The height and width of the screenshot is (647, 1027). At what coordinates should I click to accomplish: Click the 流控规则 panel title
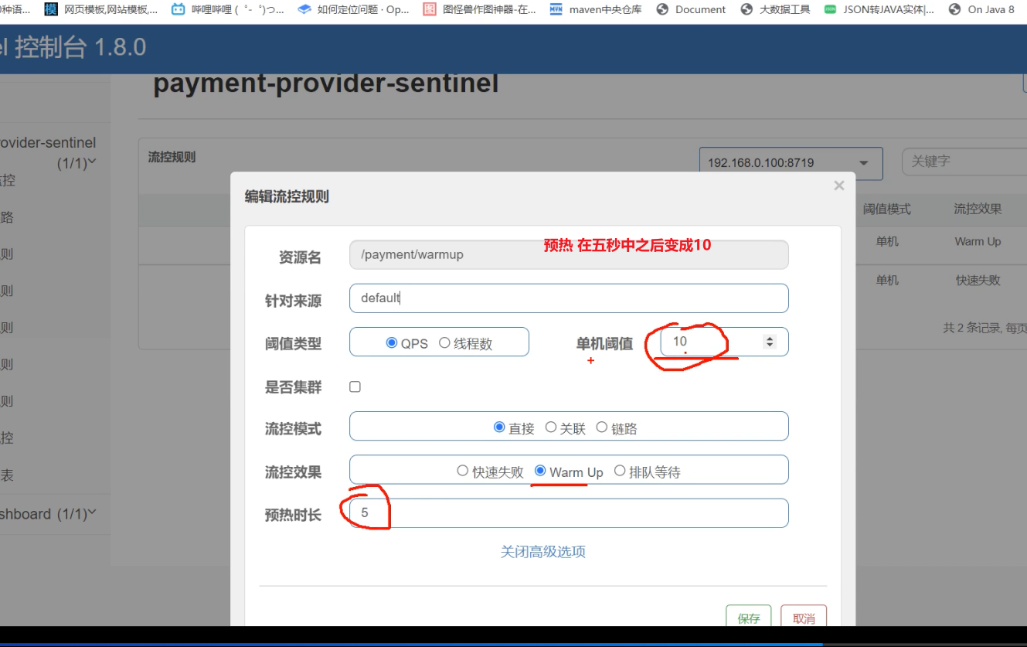point(172,157)
